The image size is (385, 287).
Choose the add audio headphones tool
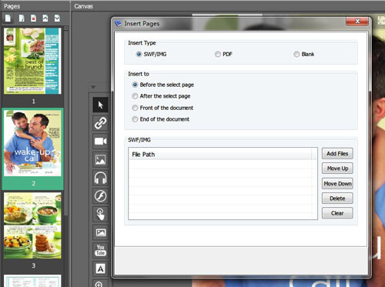(100, 178)
